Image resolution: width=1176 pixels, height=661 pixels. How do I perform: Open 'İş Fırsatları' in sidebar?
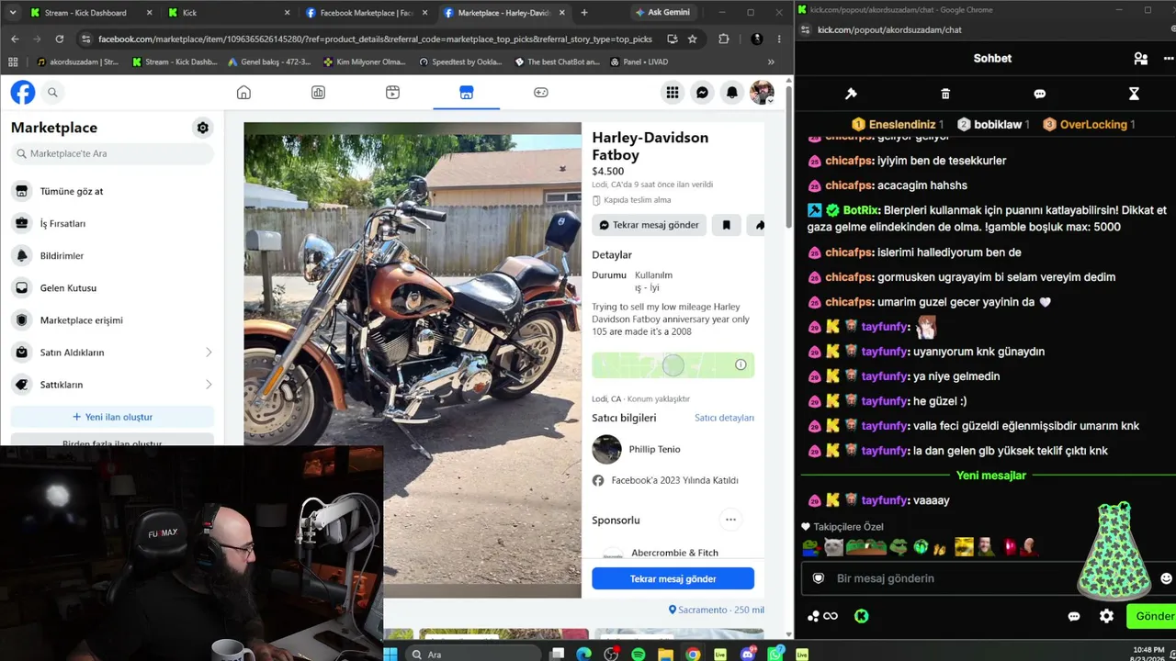click(x=112, y=223)
